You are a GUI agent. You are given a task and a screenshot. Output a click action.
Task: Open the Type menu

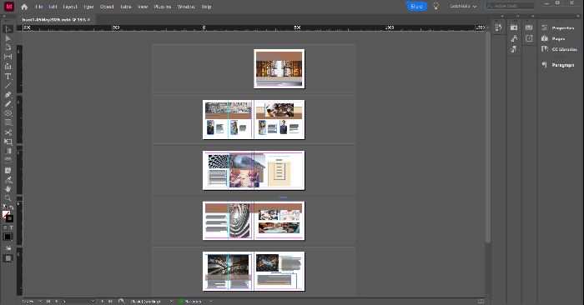point(88,7)
